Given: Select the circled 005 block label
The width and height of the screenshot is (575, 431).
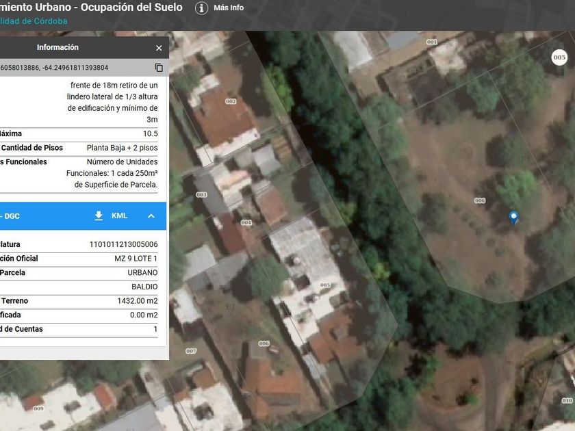Looking at the screenshot, I should pyautogui.click(x=559, y=57).
